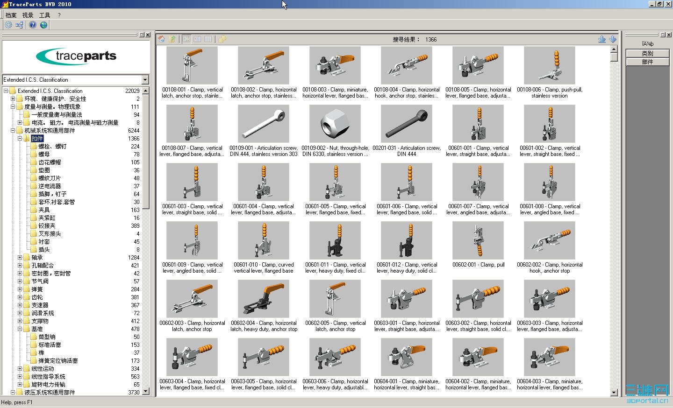Open thumbnail 00601-010 Clamp curved vertical lever

264,240
